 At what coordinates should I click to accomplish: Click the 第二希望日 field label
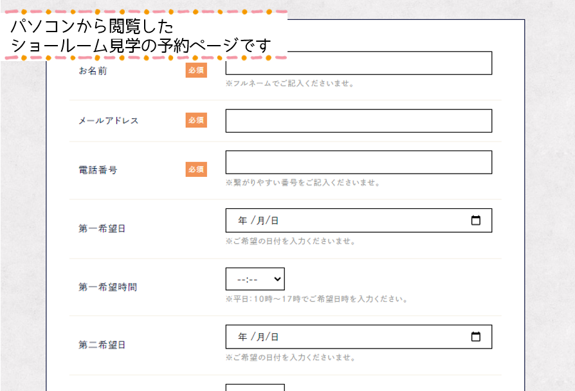pos(102,345)
